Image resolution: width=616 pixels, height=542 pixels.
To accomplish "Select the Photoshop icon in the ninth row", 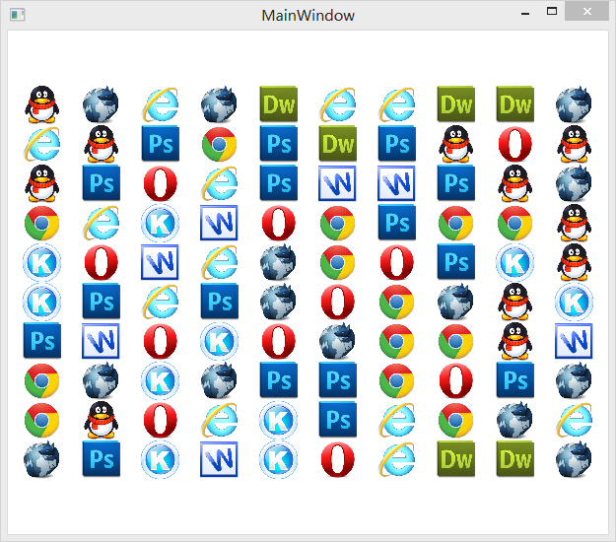I will click(338, 420).
